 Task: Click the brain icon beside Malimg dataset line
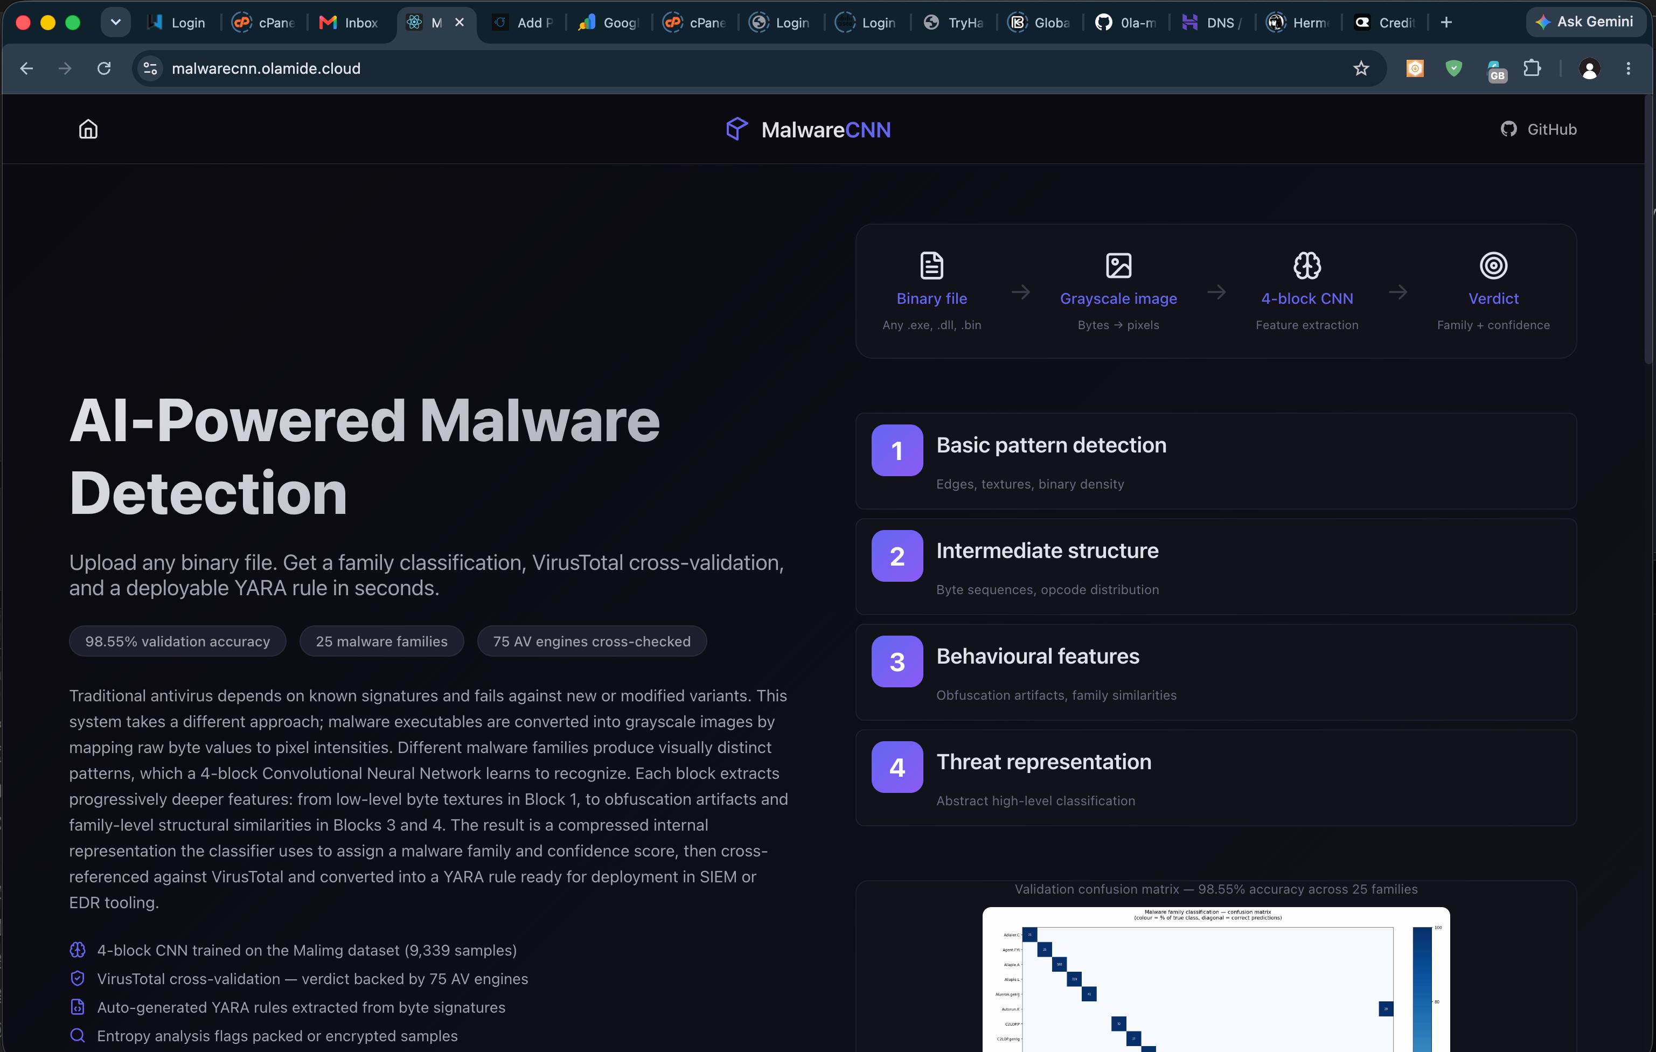(78, 950)
